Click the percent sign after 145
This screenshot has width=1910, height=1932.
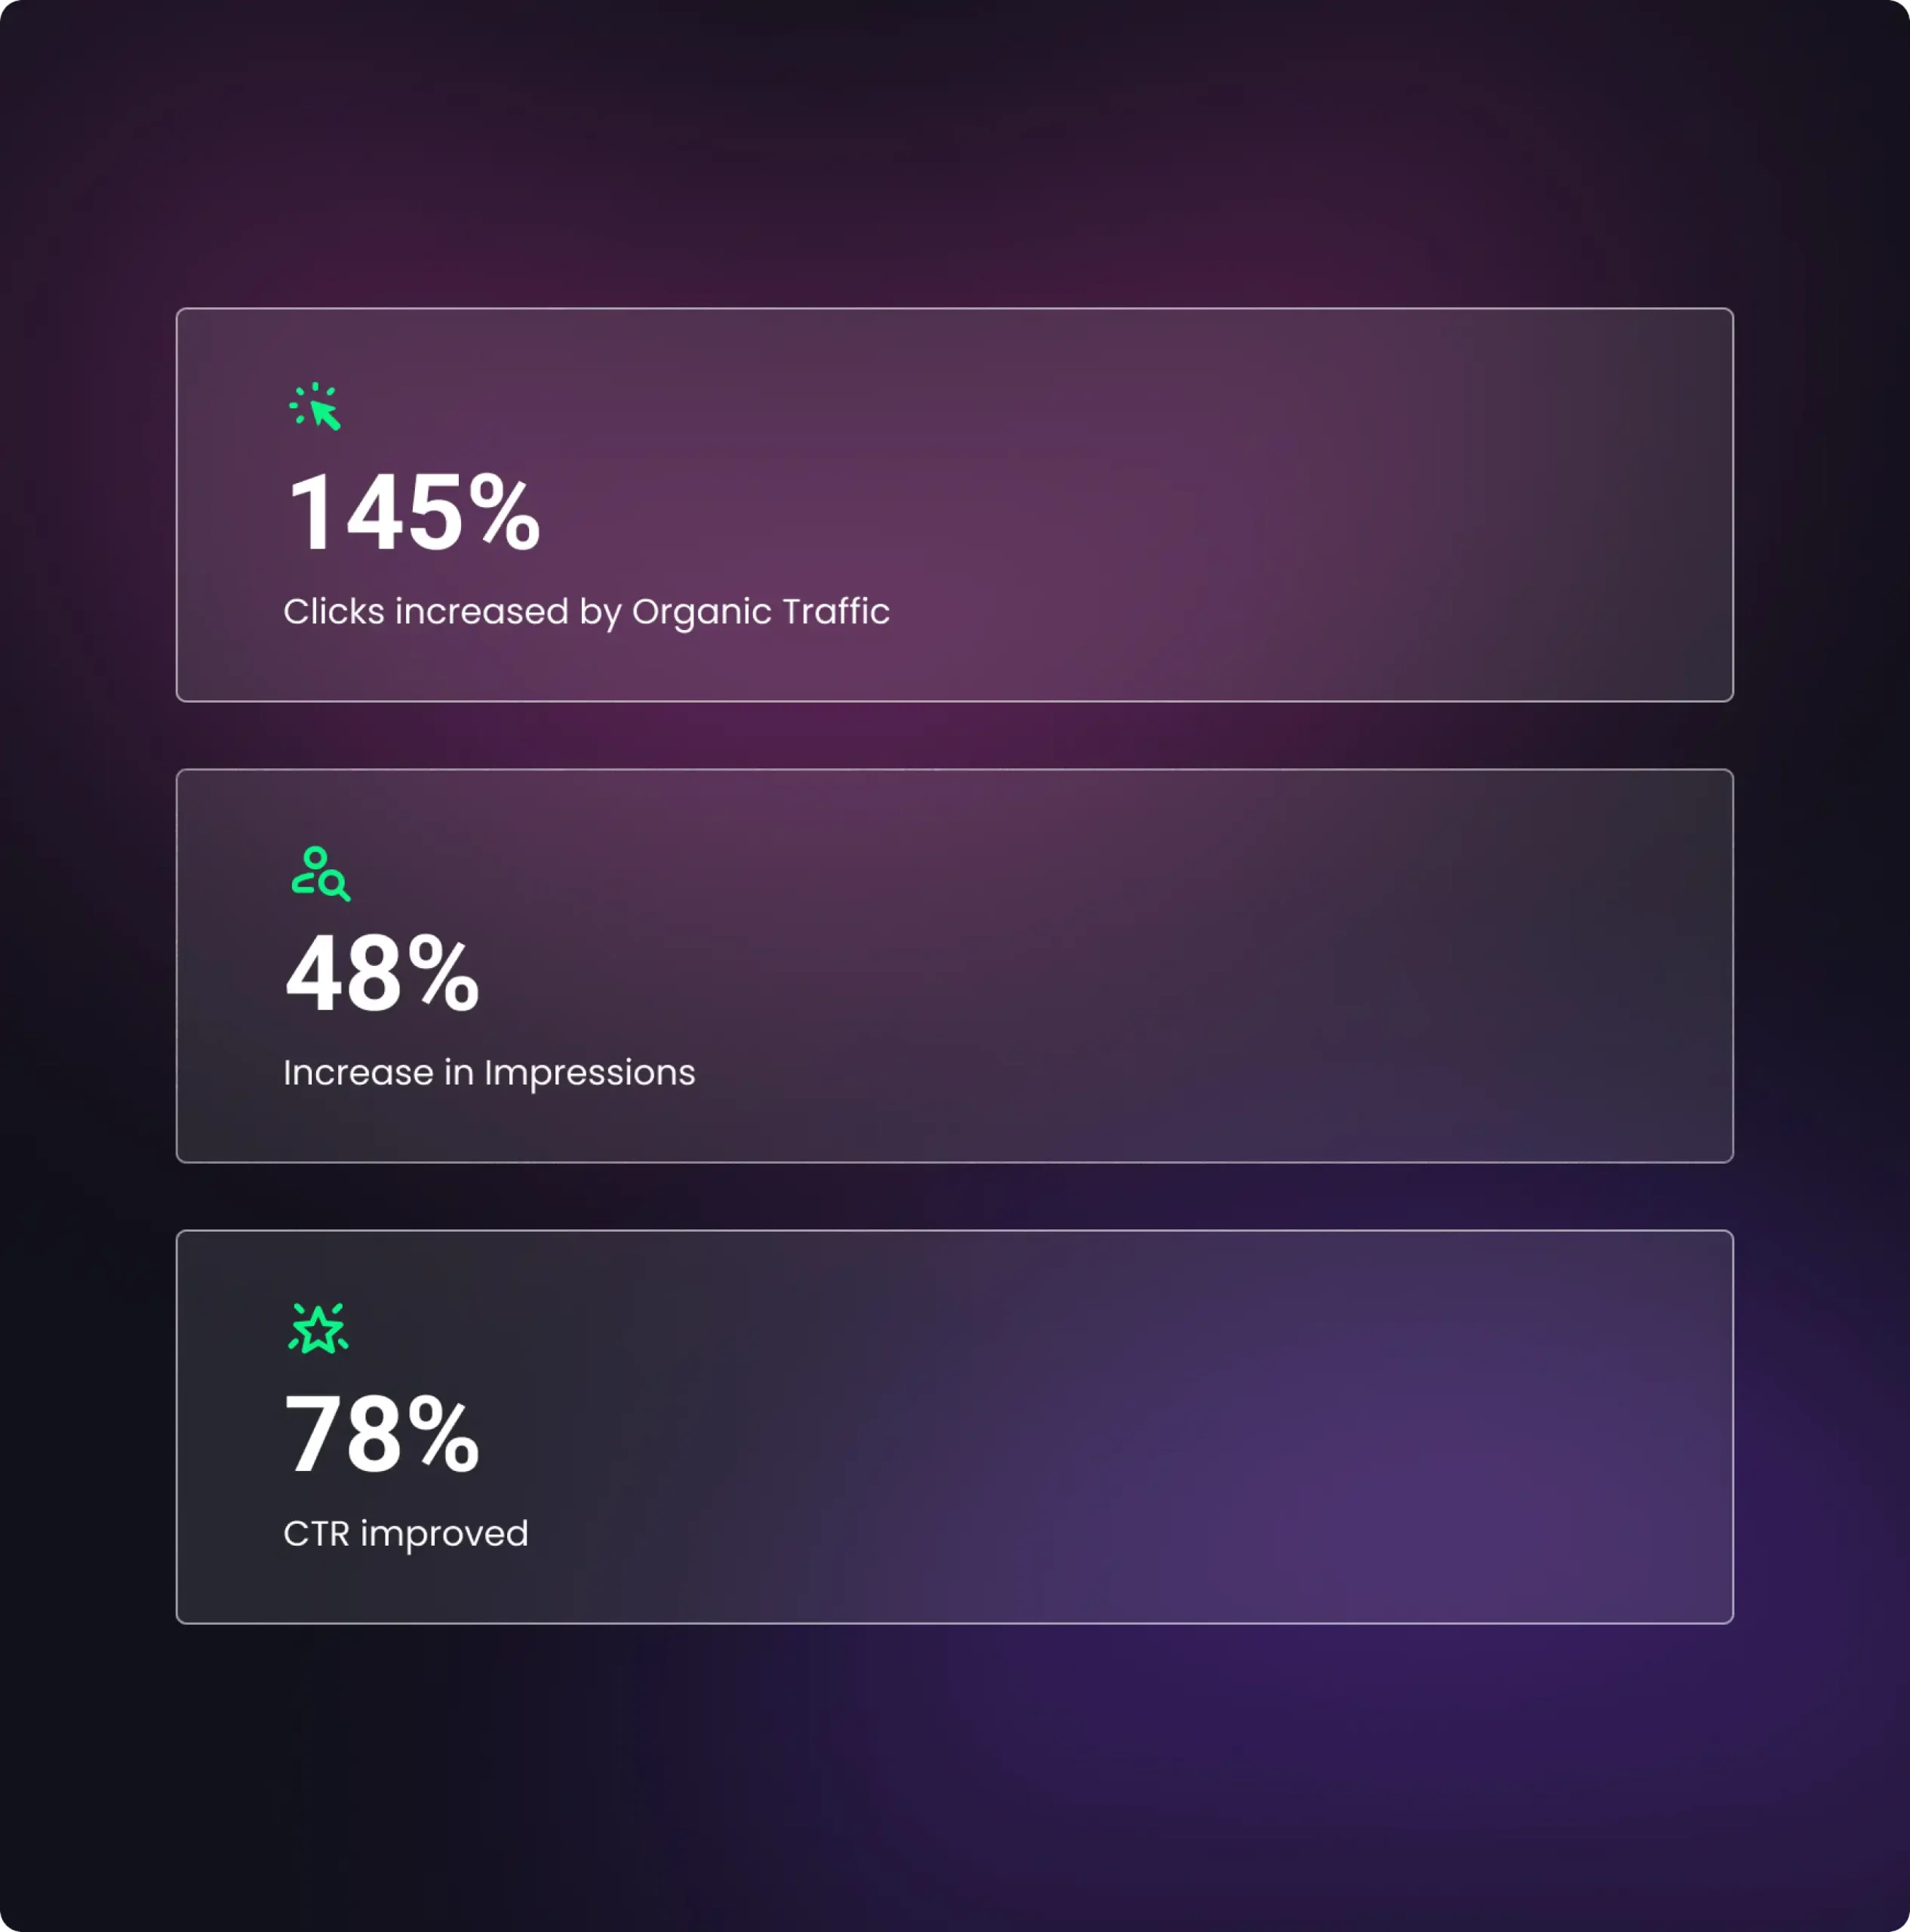pos(504,513)
